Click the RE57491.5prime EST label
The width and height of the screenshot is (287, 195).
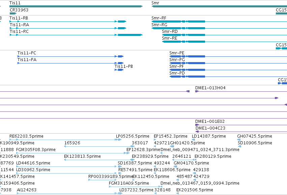[135, 170]
